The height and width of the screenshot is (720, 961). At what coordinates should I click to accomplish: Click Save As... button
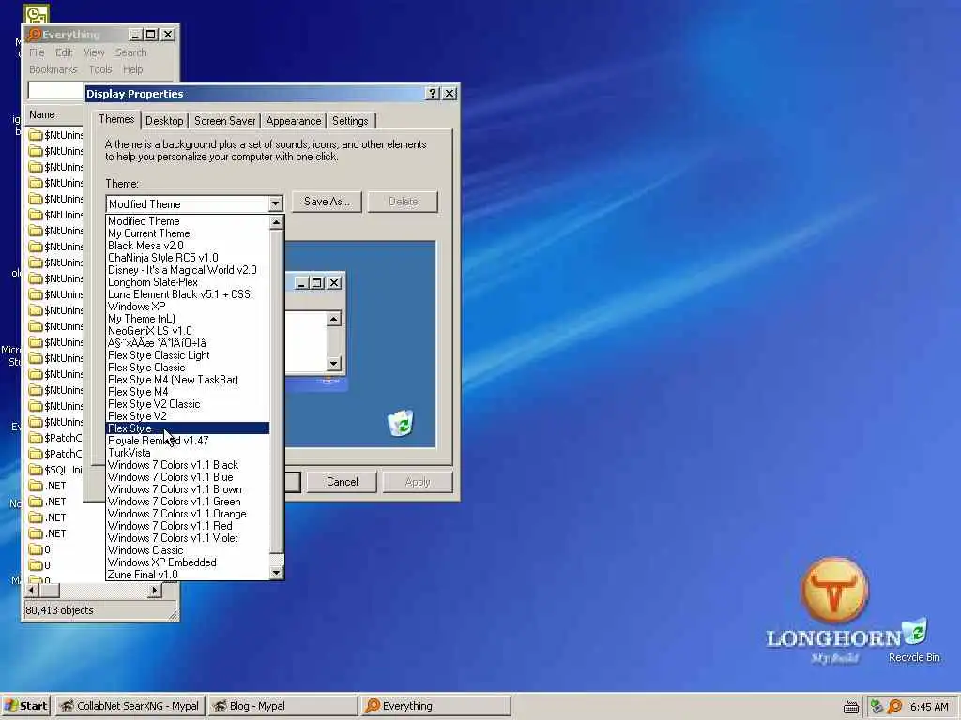pos(327,202)
